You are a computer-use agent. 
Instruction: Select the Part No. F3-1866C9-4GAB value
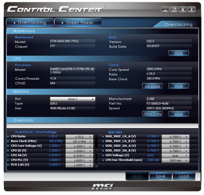pos(169,103)
